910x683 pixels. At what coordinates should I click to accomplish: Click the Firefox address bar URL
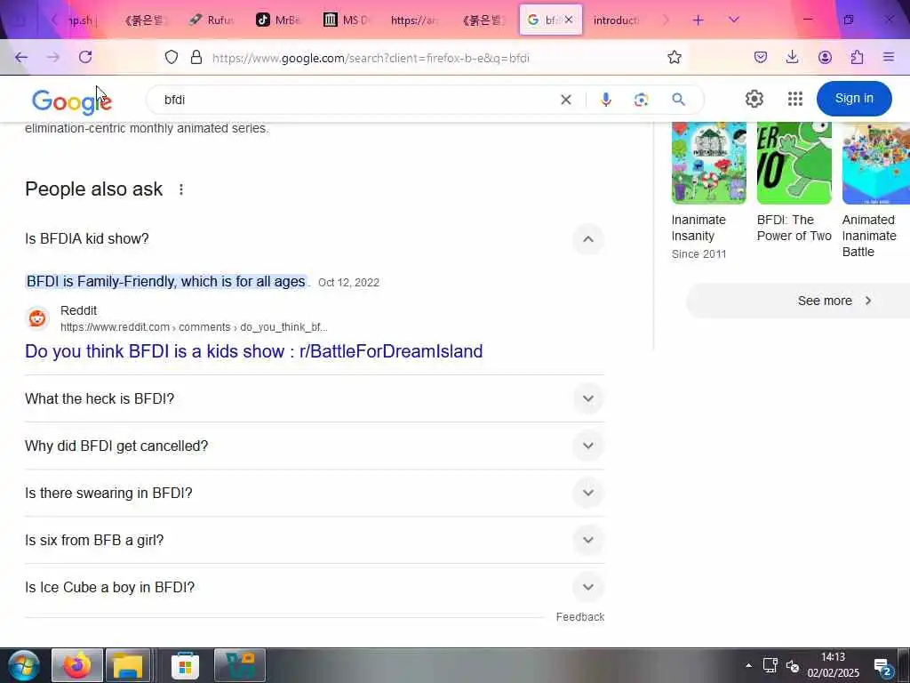click(371, 58)
